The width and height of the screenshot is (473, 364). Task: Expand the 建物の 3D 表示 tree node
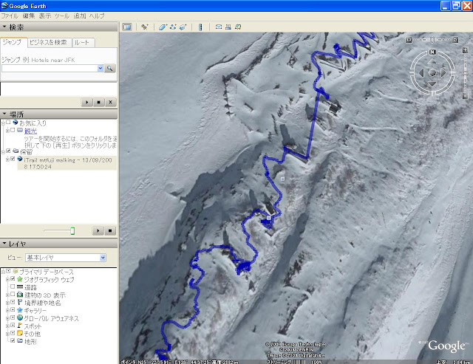(x=7, y=295)
